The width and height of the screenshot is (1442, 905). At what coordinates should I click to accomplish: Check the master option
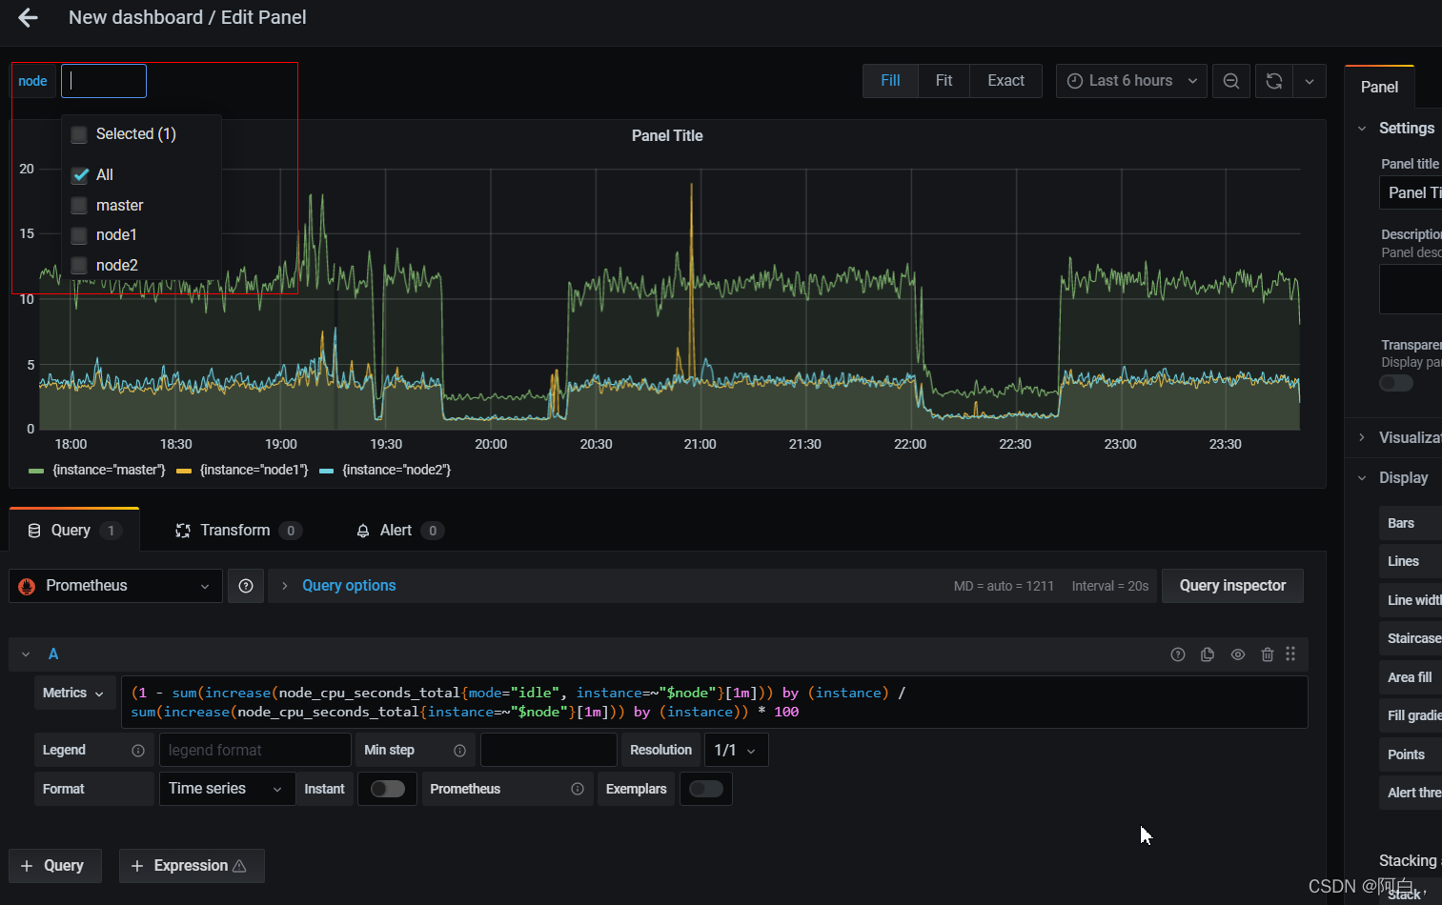coord(79,206)
